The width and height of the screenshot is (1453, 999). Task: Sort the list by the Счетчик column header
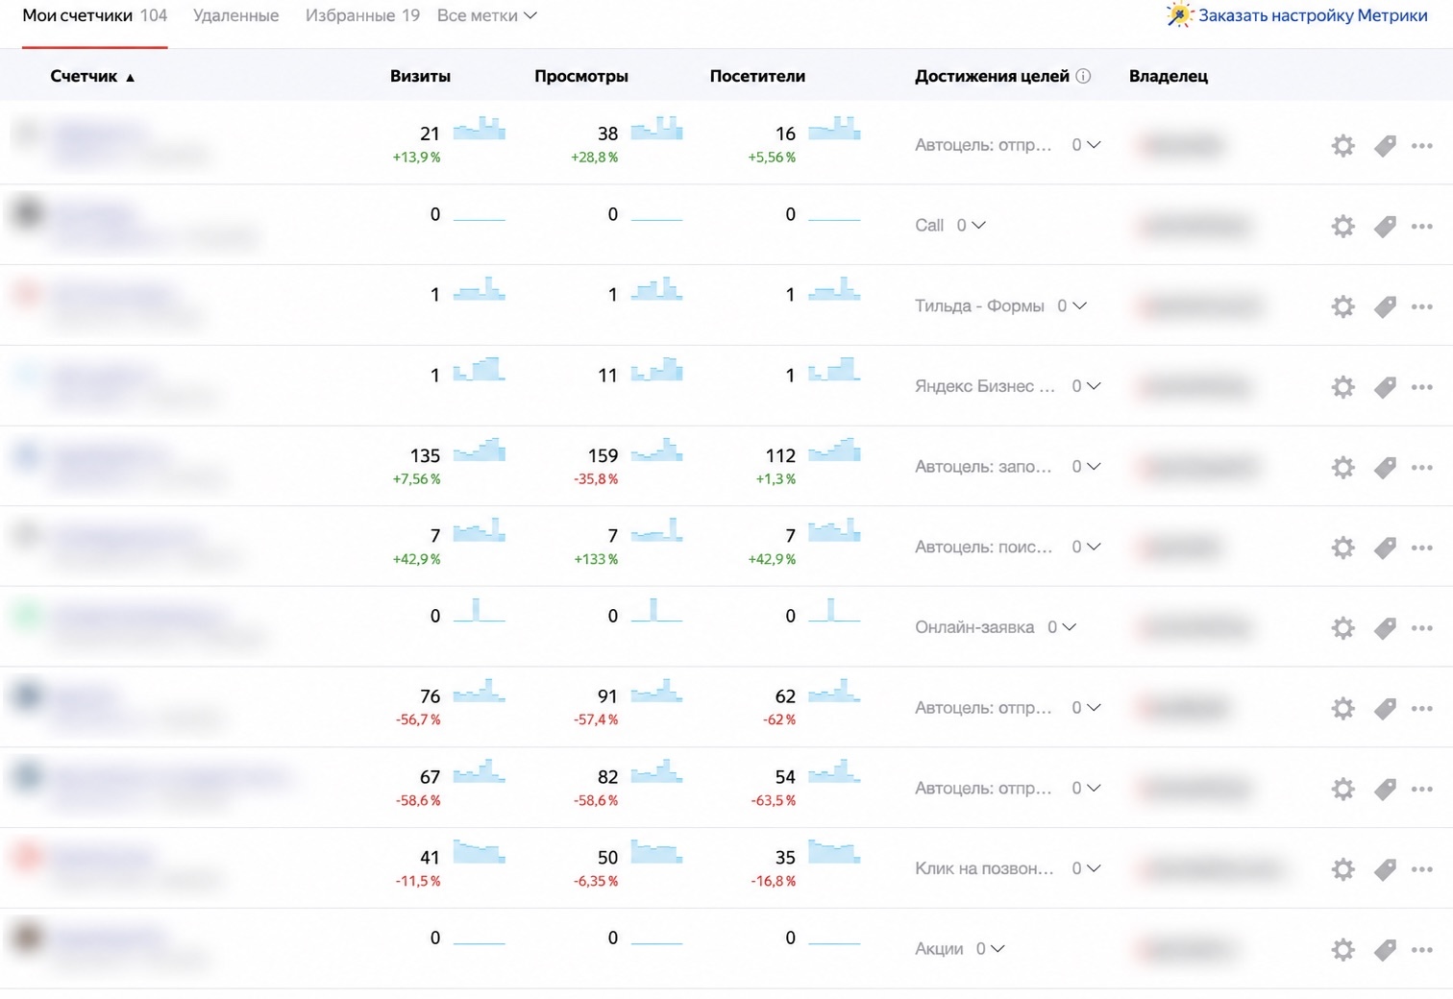tap(92, 76)
